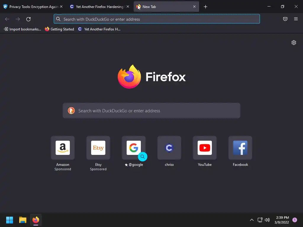The image size is (303, 227).
Task: Open the Save to Pocket button
Action: (285, 19)
